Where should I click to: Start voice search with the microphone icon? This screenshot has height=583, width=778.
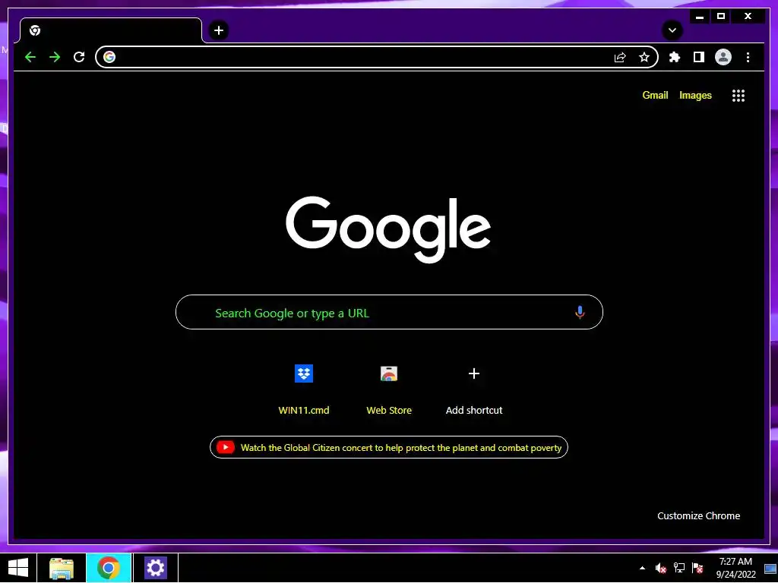pyautogui.click(x=580, y=312)
